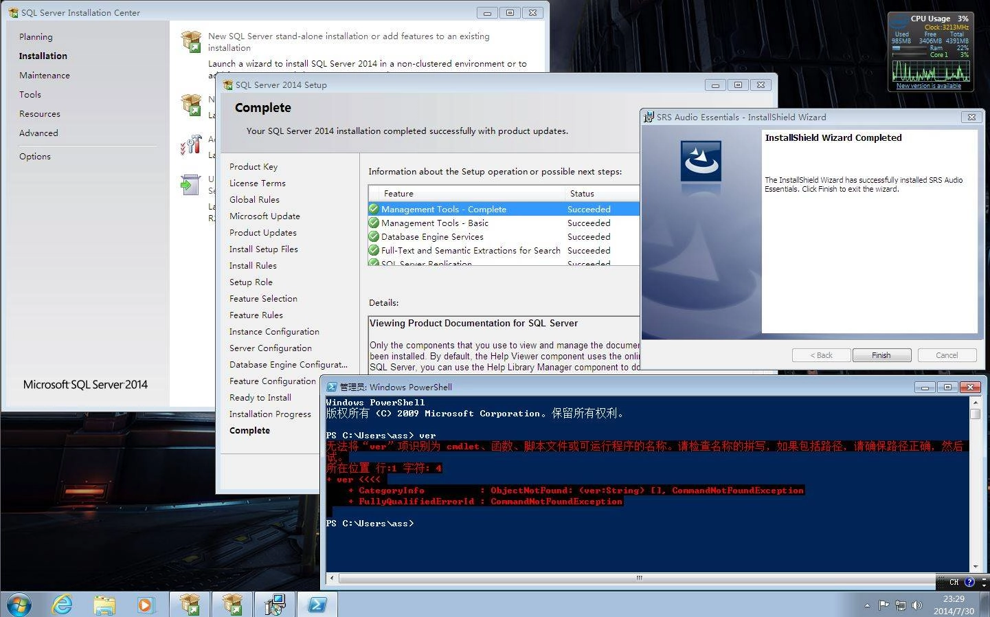Click Complete step in setup sidebar
The image size is (990, 617).
[x=249, y=431]
